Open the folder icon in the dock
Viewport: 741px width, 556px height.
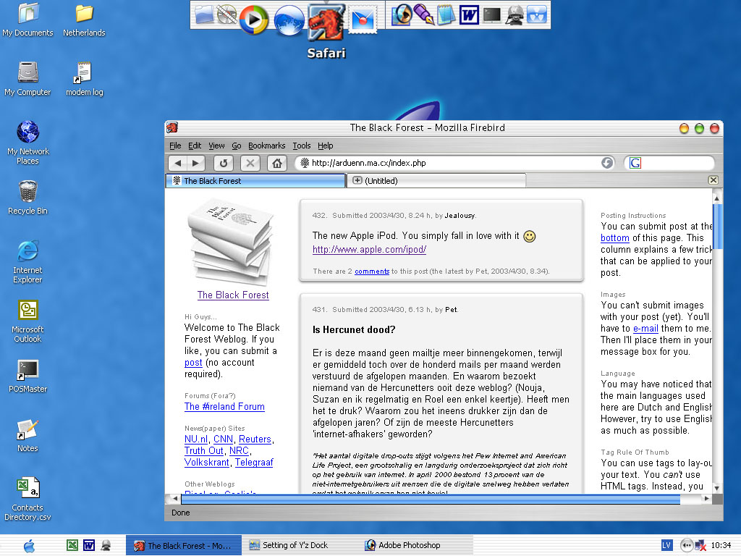(205, 14)
